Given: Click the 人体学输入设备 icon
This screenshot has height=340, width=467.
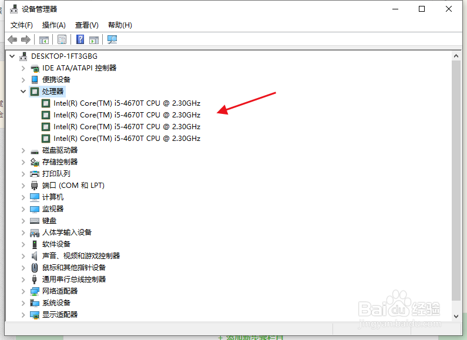Looking at the screenshot, I should click(35, 233).
